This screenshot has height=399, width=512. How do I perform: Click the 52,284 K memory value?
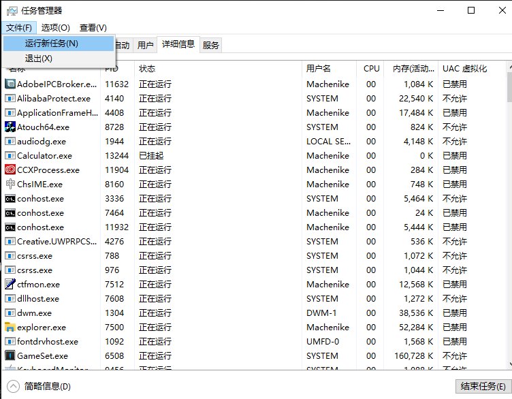[x=416, y=328]
